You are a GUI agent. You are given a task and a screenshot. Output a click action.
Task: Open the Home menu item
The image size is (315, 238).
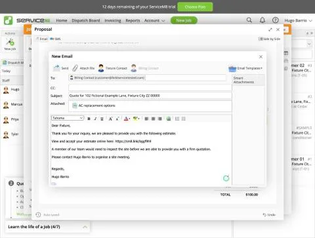(62, 20)
